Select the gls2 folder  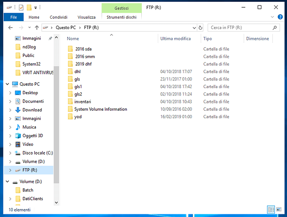click(78, 94)
